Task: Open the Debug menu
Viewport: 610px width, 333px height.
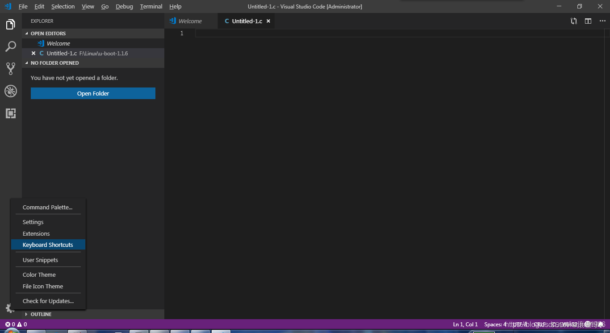Action: tap(124, 6)
